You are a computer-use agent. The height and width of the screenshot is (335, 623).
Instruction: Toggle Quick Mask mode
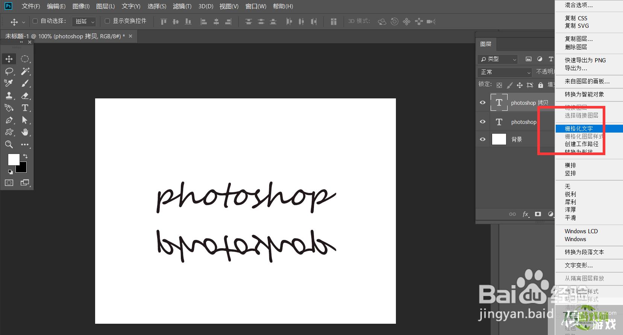pos(9,183)
